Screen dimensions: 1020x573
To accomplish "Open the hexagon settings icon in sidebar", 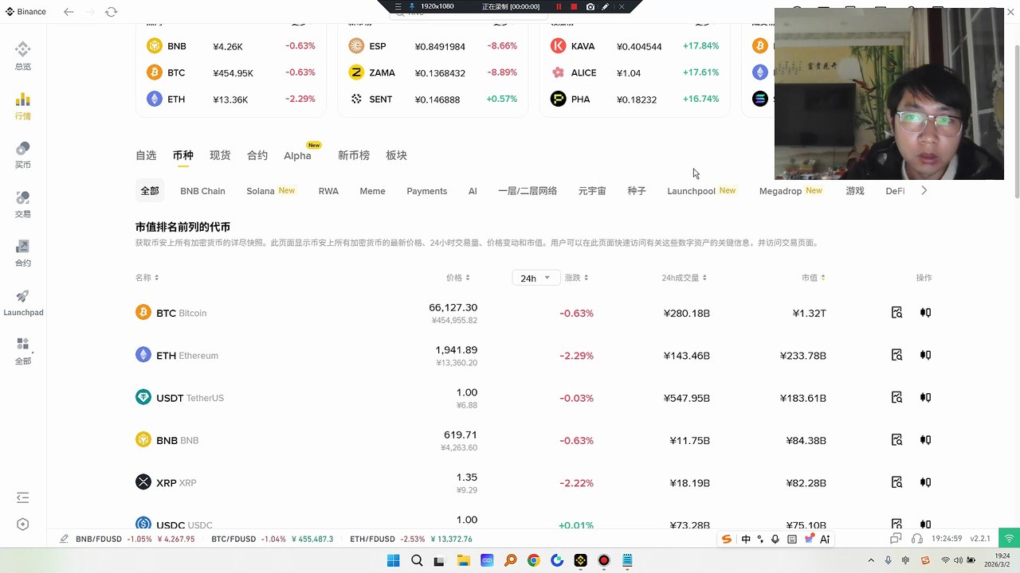I will [23, 524].
